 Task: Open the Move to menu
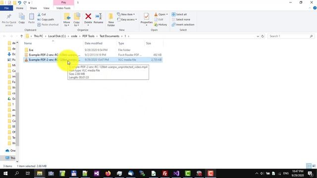click(67, 20)
